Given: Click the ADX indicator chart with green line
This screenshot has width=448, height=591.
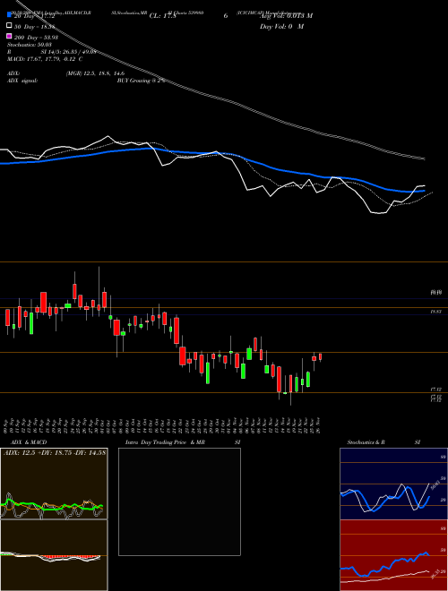Looking at the screenshot, I should click(54, 484).
